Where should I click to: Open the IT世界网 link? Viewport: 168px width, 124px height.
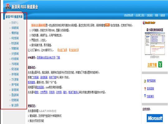point(44,92)
